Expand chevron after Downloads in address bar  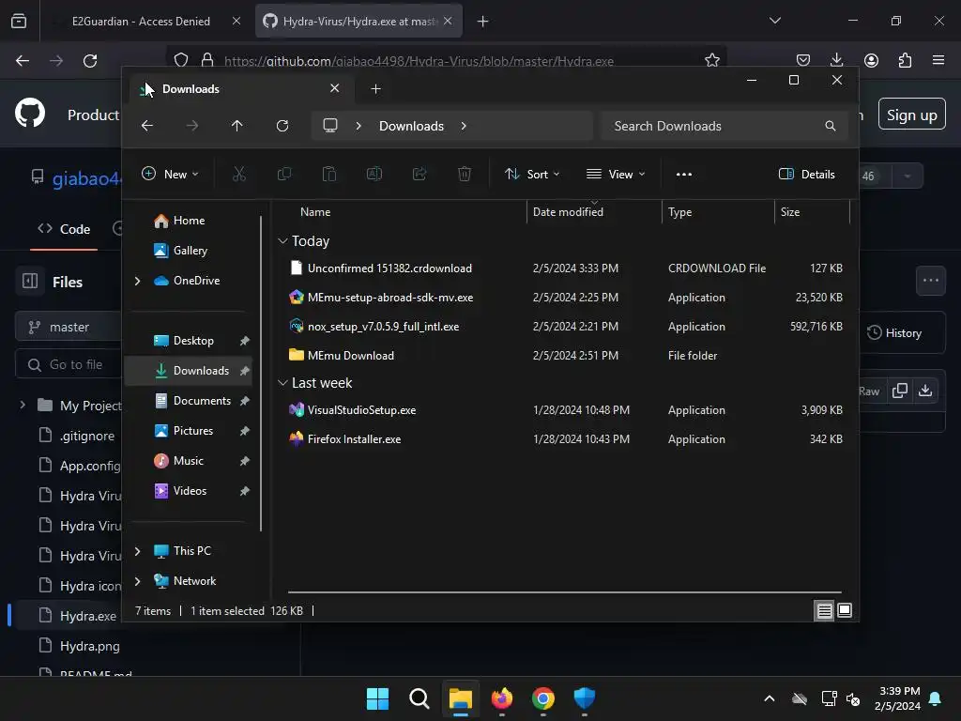pyautogui.click(x=464, y=126)
